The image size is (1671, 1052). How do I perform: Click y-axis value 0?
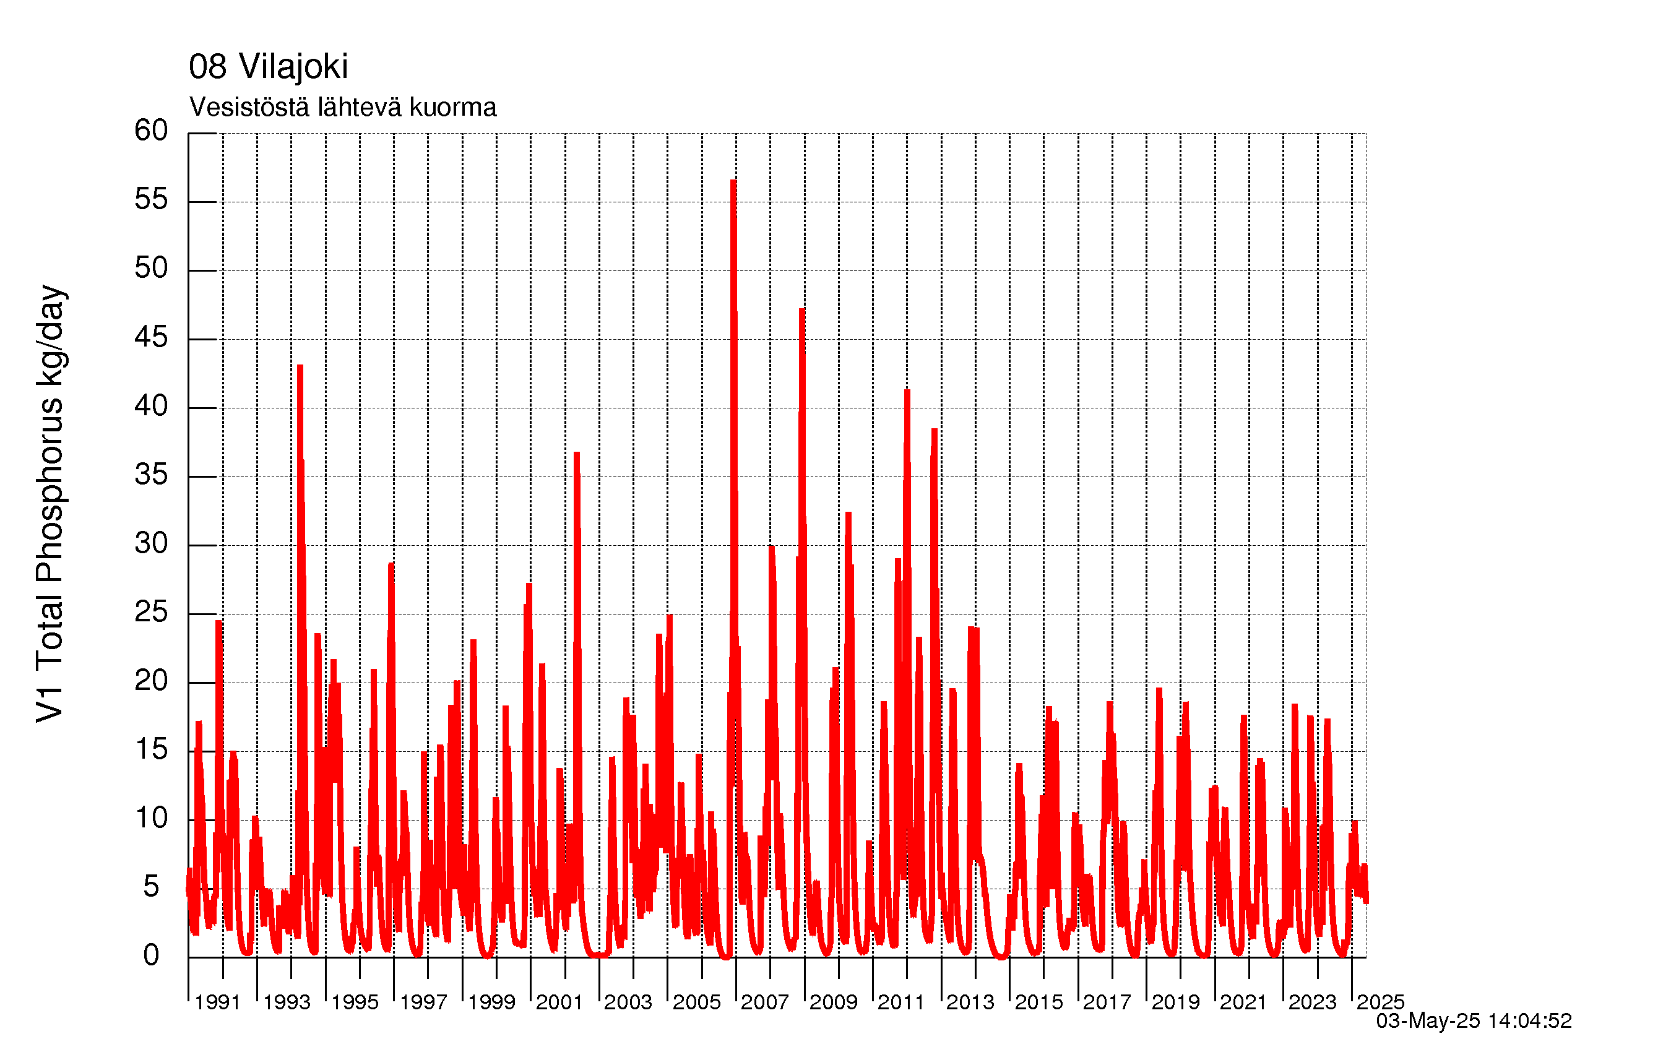click(151, 955)
